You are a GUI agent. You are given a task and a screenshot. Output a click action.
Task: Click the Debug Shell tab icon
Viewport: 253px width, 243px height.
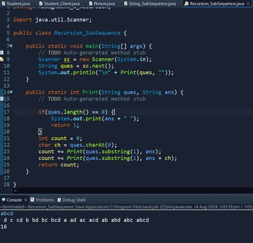pyautogui.click(x=59, y=200)
